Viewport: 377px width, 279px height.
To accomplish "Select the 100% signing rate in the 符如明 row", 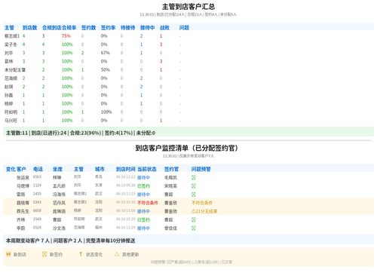I will pyautogui.click(x=106, y=112).
